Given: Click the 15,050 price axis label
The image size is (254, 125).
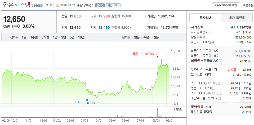Looking at the screenshot, I should pos(175,51).
